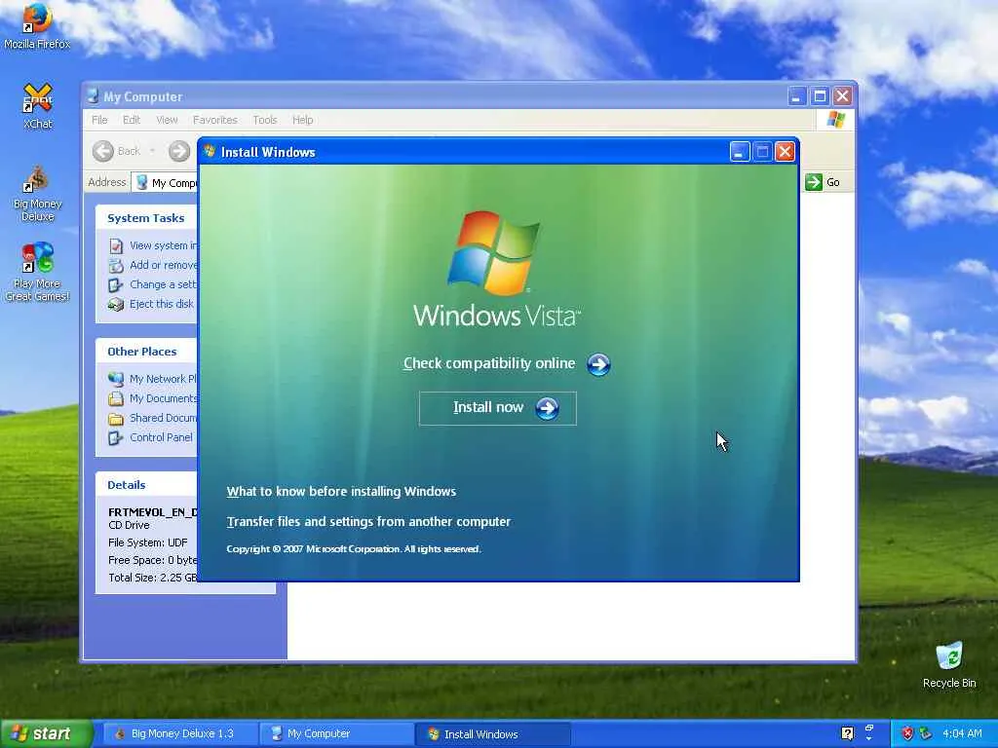
Task: Open Mozilla Firefox desktop shortcut
Action: pos(37,25)
